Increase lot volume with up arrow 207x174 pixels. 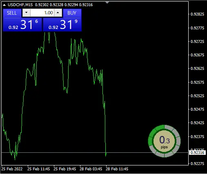(x=58, y=13)
